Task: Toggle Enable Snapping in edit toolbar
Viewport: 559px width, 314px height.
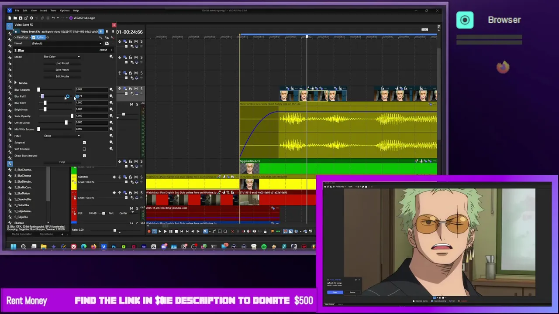Action: coord(285,231)
